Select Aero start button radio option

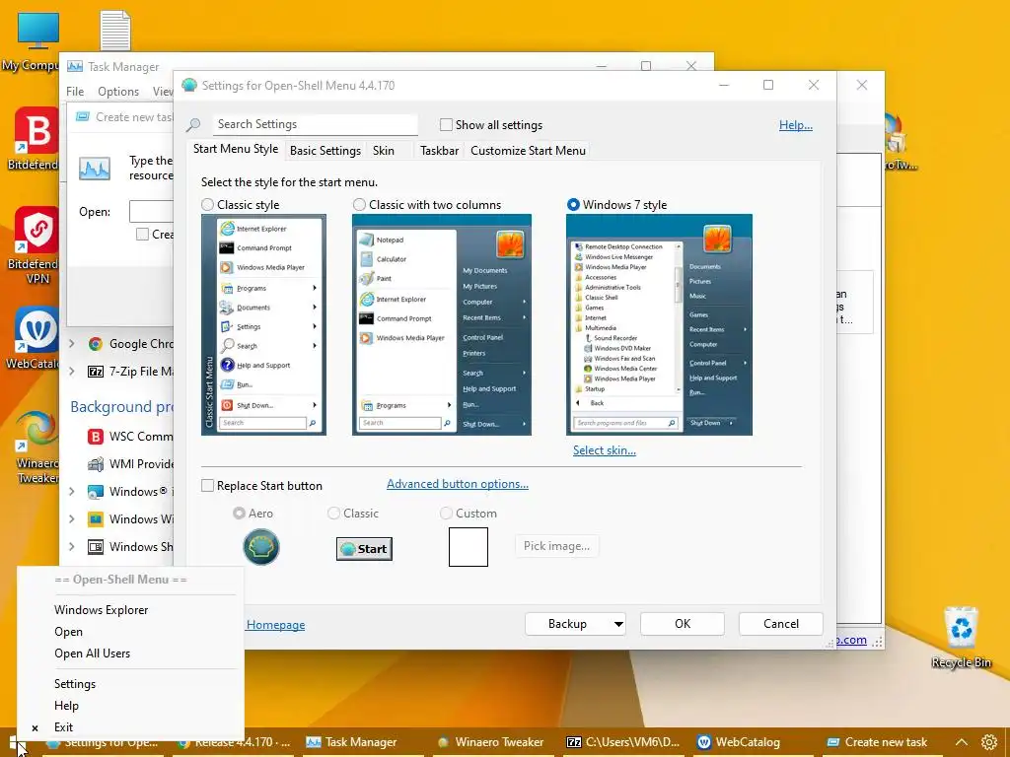point(239,513)
